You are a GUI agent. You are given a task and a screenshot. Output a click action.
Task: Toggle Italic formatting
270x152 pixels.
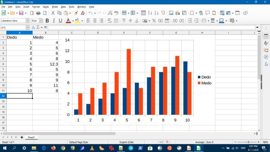(54, 21)
